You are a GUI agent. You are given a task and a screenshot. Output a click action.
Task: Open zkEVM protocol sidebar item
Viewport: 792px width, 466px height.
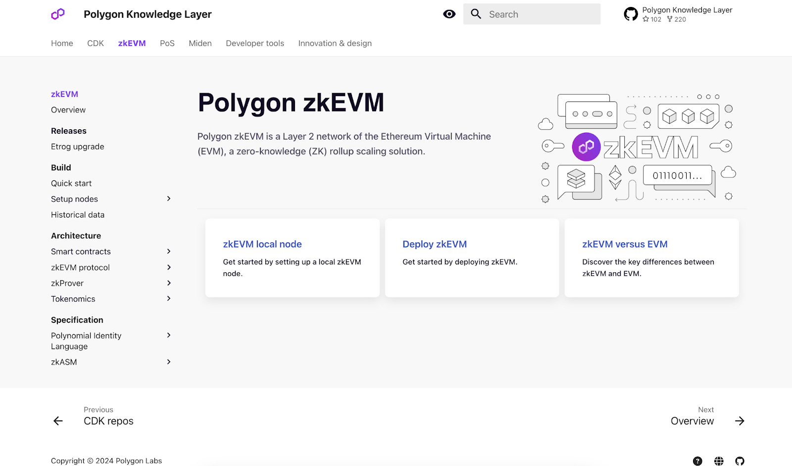80,267
